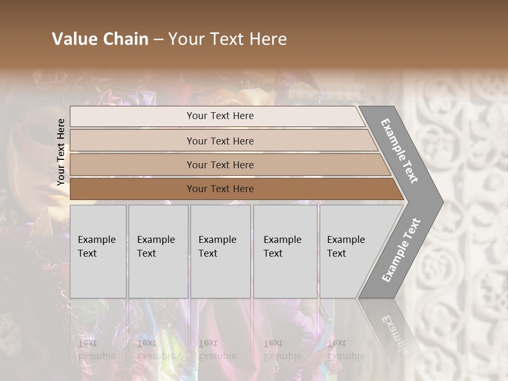Viewport: 508px width, 381px height.
Task: Select the second "Your Text Here" bar from top
Action: tap(220, 141)
